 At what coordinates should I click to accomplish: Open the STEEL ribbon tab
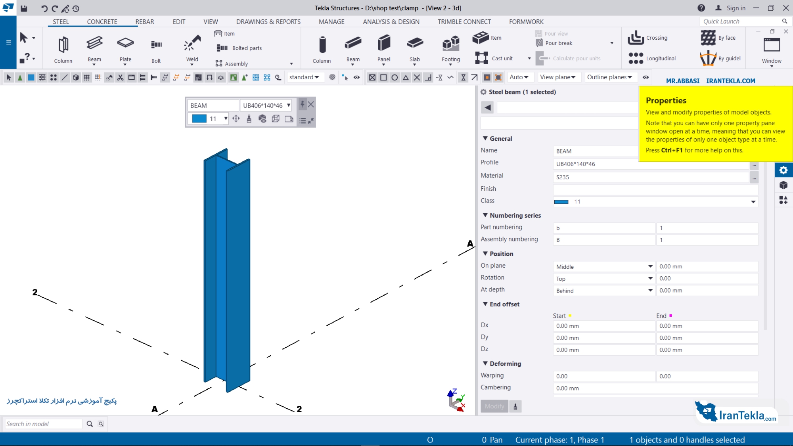point(61,22)
